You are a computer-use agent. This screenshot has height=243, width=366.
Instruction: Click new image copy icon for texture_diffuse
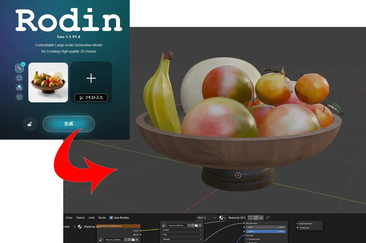[x=192, y=225]
